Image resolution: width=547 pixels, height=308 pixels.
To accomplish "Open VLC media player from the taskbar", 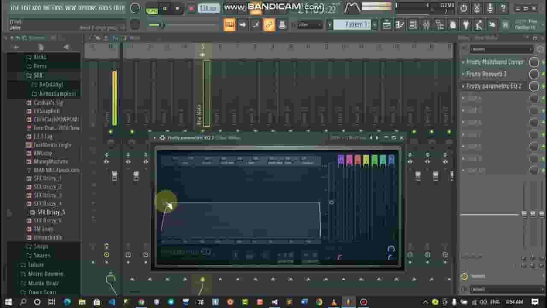I will click(x=334, y=302).
